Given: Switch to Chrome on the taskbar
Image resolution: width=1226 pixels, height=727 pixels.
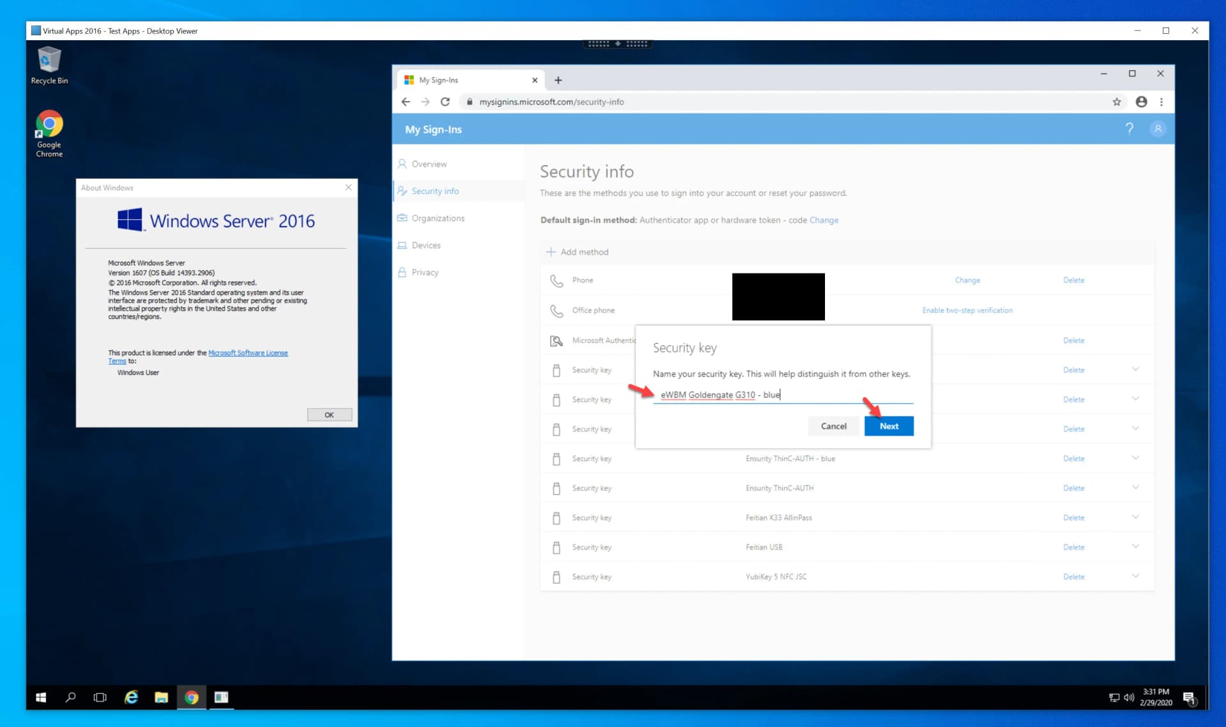Looking at the screenshot, I should (192, 697).
